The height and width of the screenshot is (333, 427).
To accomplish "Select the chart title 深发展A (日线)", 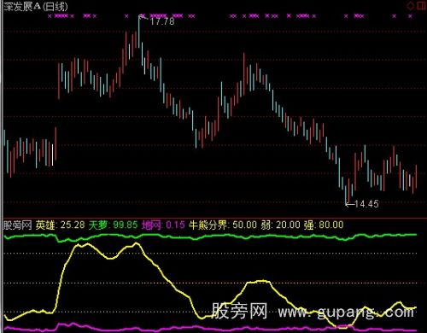I will [36, 7].
